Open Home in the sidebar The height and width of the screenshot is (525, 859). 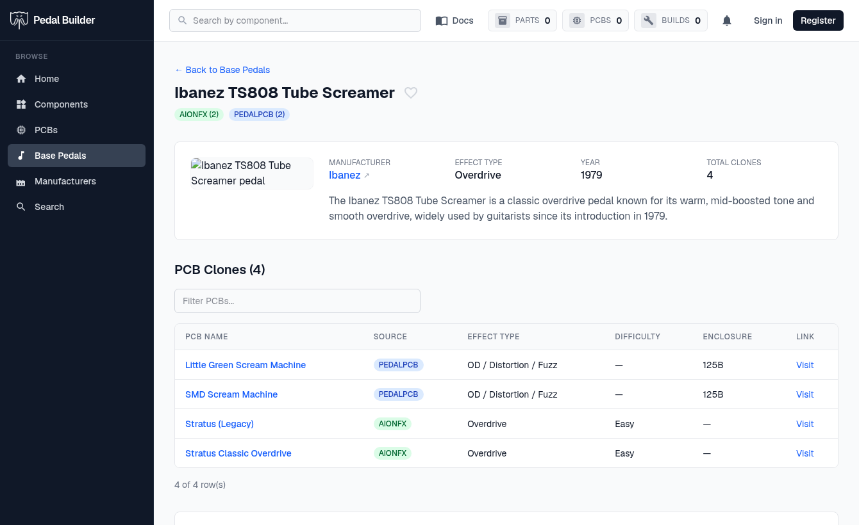tap(76, 79)
